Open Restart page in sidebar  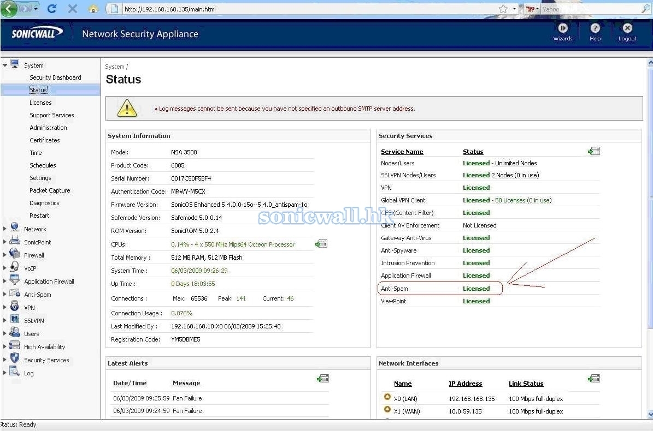[x=39, y=215]
